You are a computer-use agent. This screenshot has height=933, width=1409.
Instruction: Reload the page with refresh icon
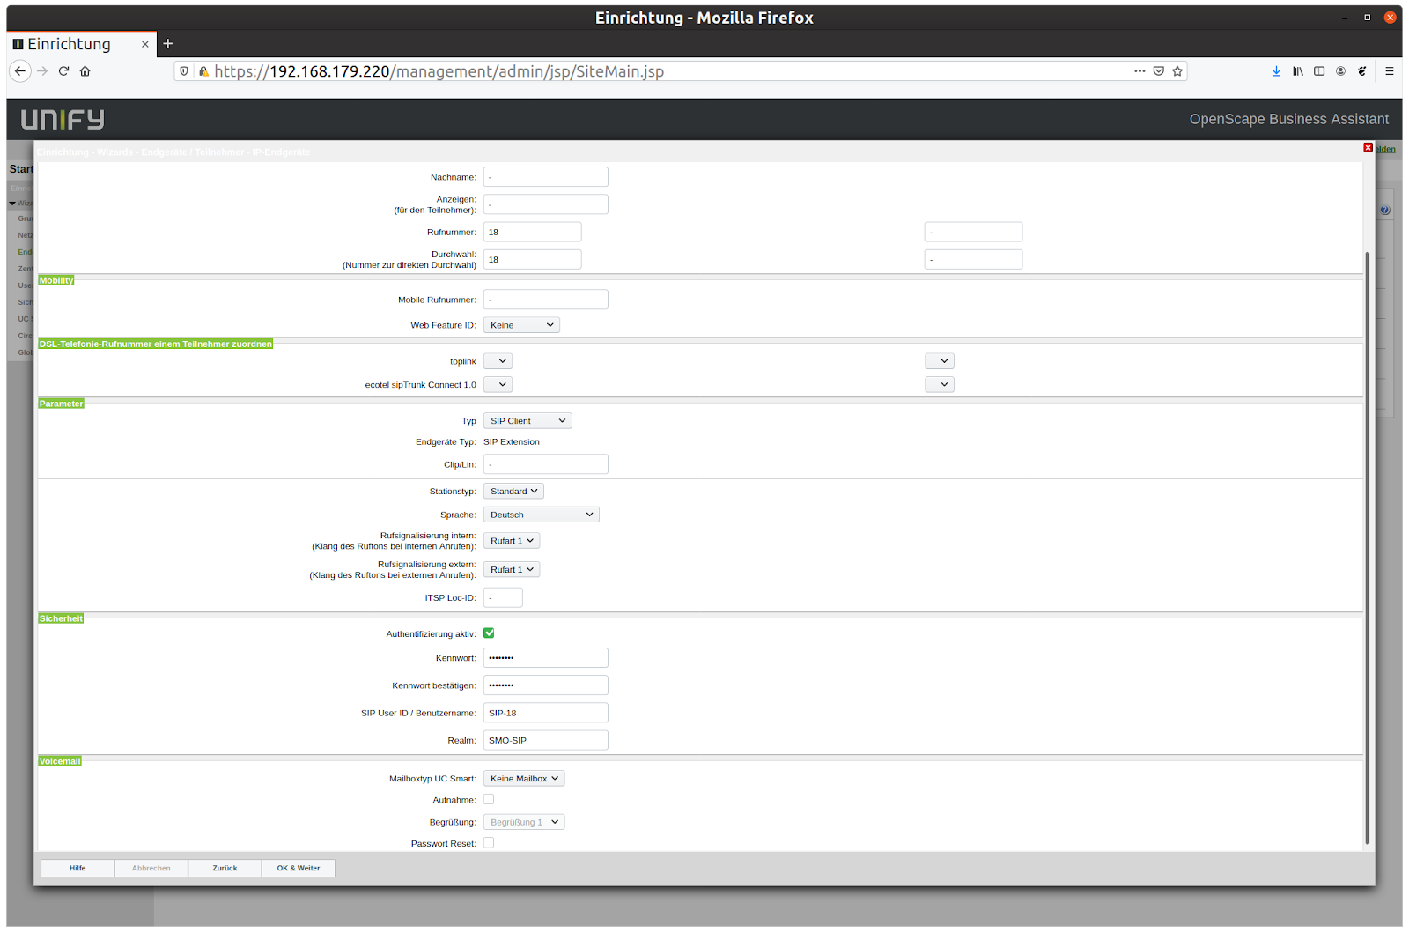coord(63,71)
